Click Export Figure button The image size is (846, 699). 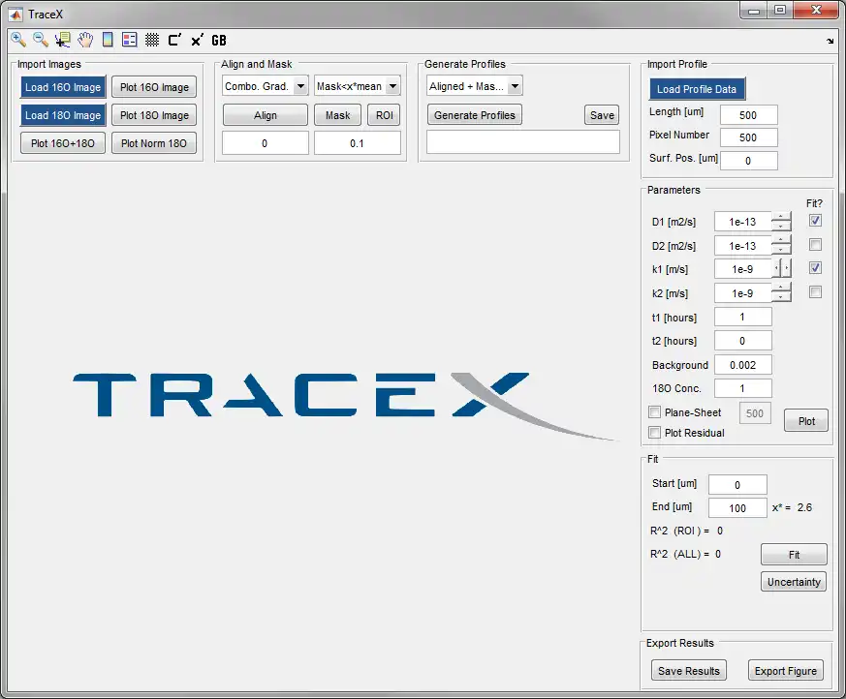click(786, 670)
